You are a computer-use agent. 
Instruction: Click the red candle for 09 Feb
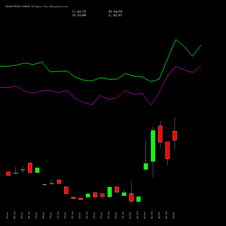175,136
